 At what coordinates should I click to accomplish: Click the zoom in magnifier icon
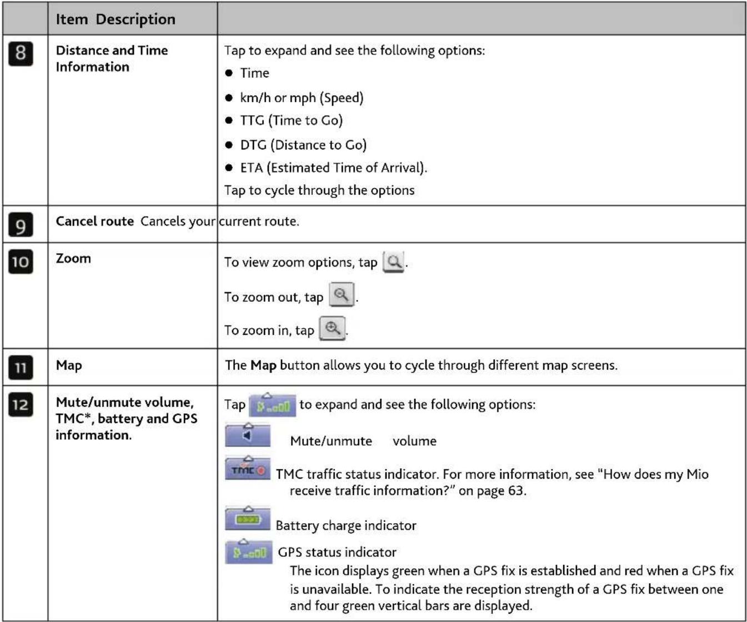click(x=332, y=328)
